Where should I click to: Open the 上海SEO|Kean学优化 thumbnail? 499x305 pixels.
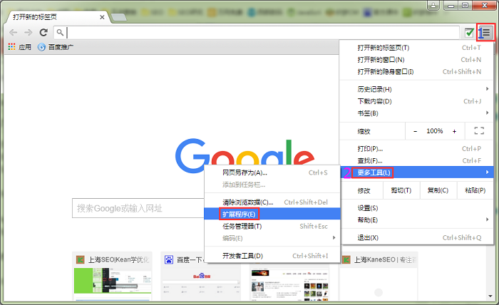click(113, 276)
